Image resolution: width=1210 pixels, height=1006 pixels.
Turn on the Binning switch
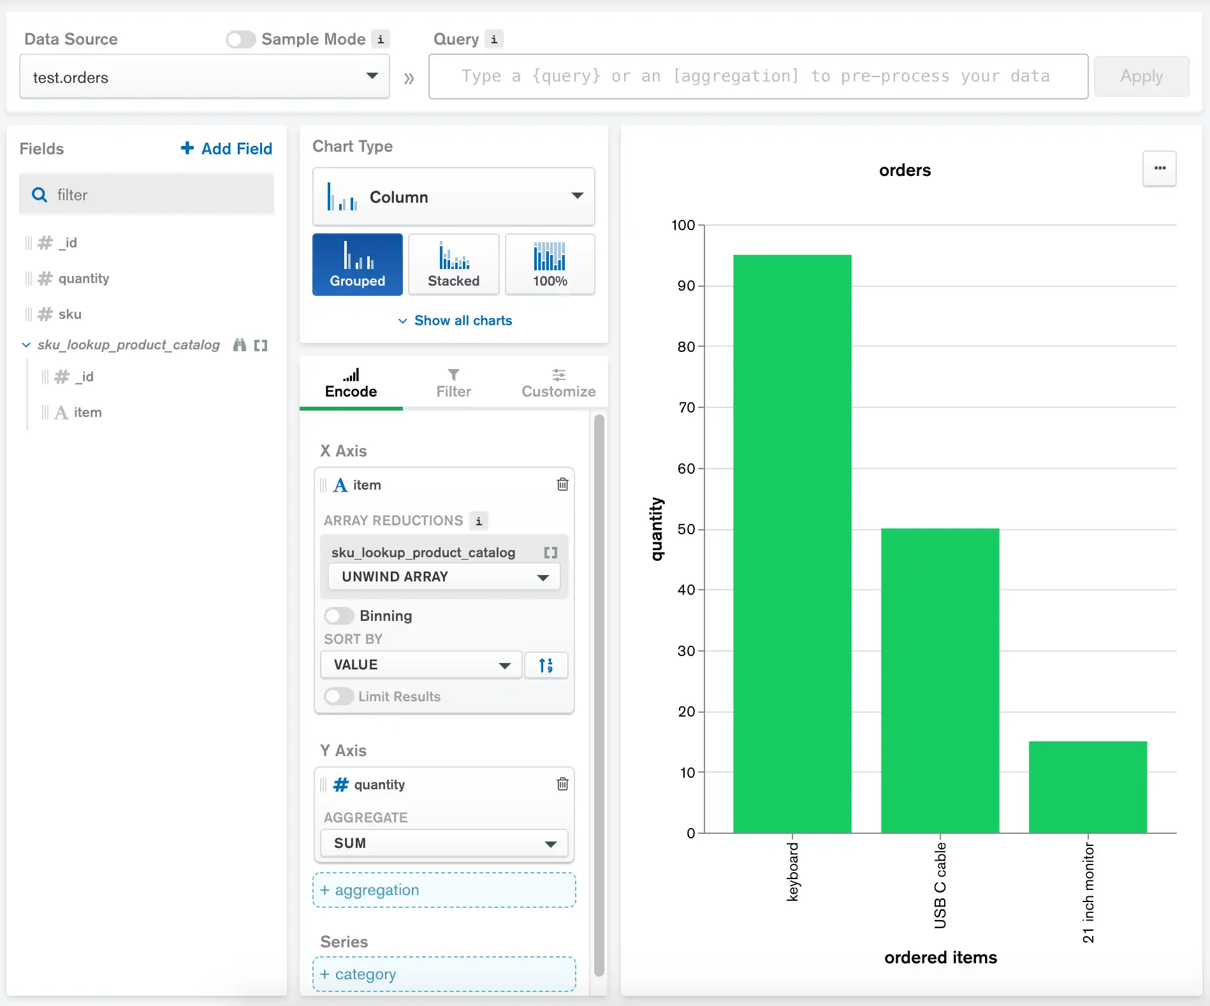(339, 616)
